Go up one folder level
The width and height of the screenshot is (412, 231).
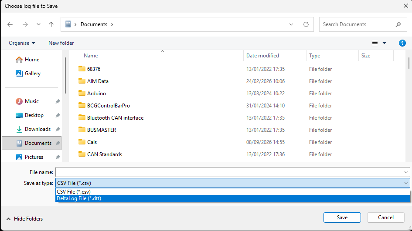coord(51,24)
